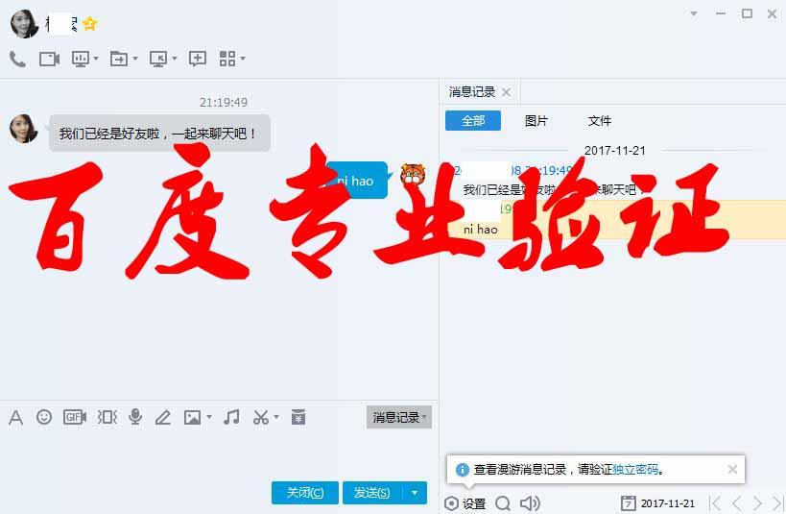Start a video call with the camera icon
The image size is (786, 514).
pyautogui.click(x=49, y=60)
